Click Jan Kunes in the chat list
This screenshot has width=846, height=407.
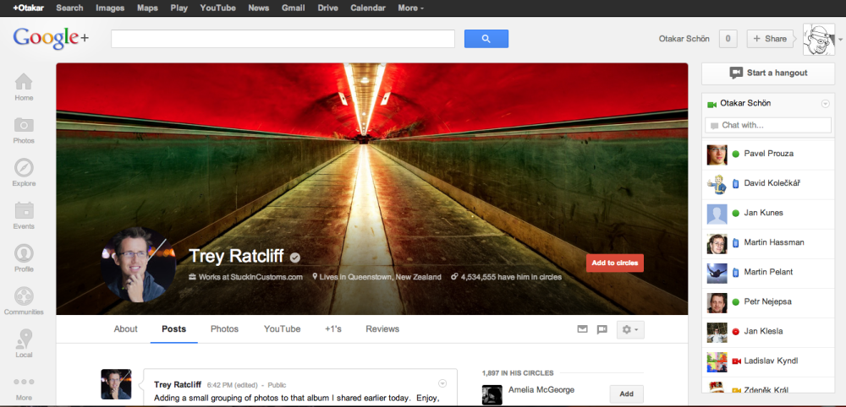[x=768, y=214]
